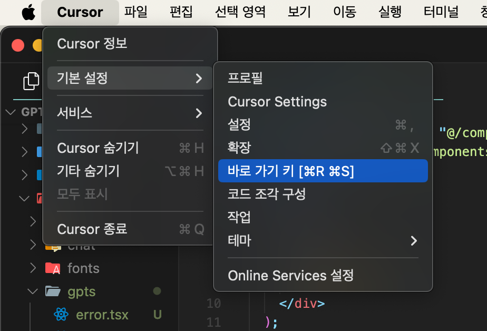Collapse the gpts folder chevron
This screenshot has height=331, width=487.
click(x=33, y=291)
